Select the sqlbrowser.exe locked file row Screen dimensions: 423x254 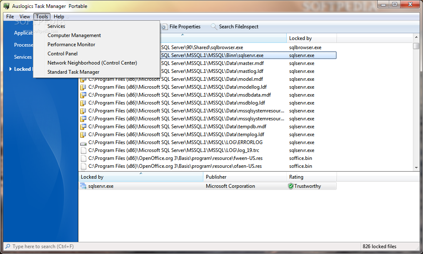(248, 47)
